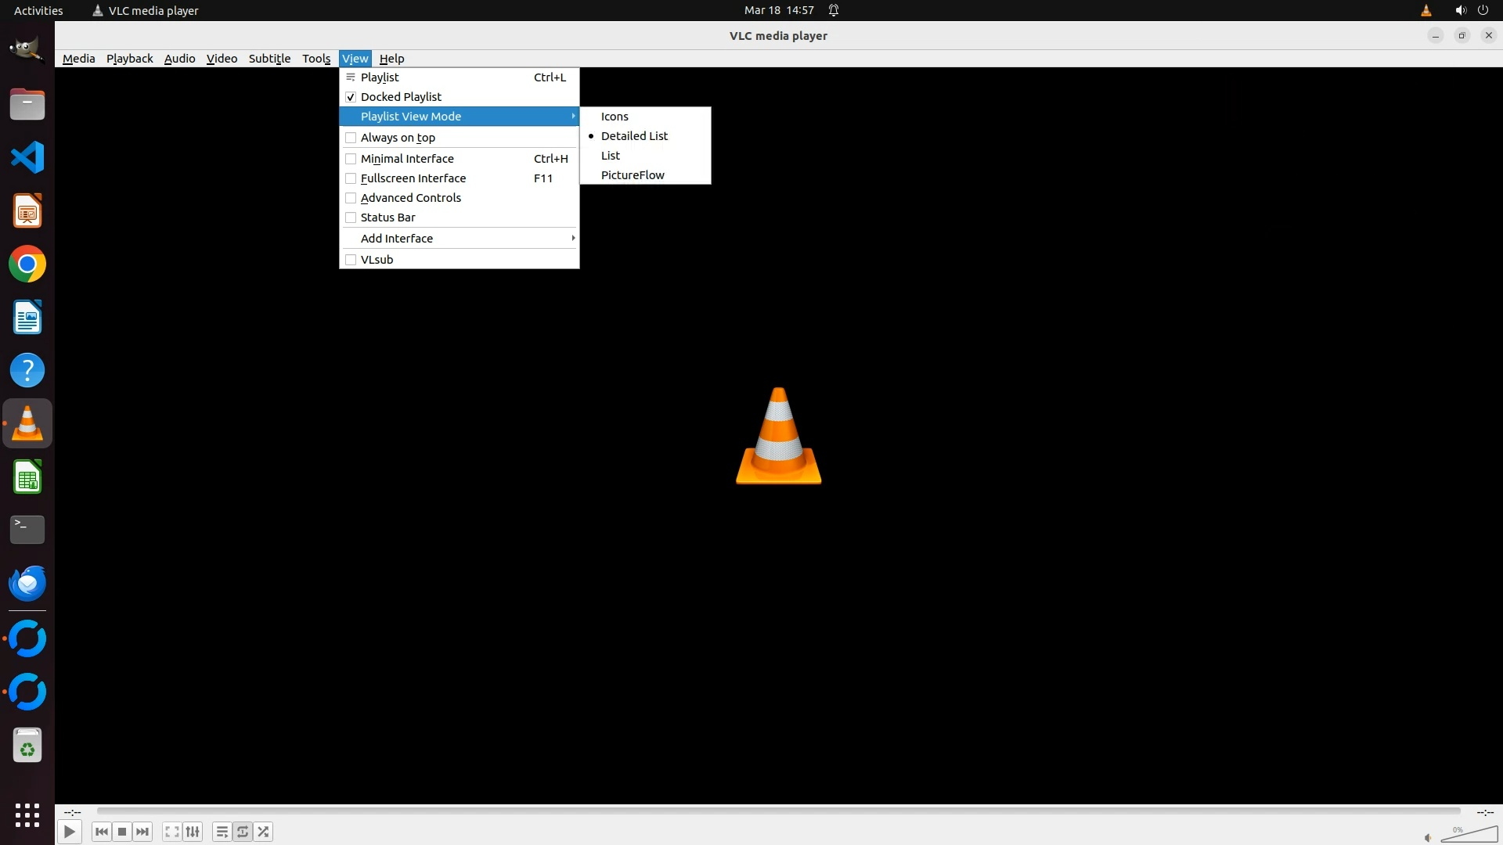The image size is (1503, 845).
Task: Toggle the loop/repeat button
Action: click(243, 832)
